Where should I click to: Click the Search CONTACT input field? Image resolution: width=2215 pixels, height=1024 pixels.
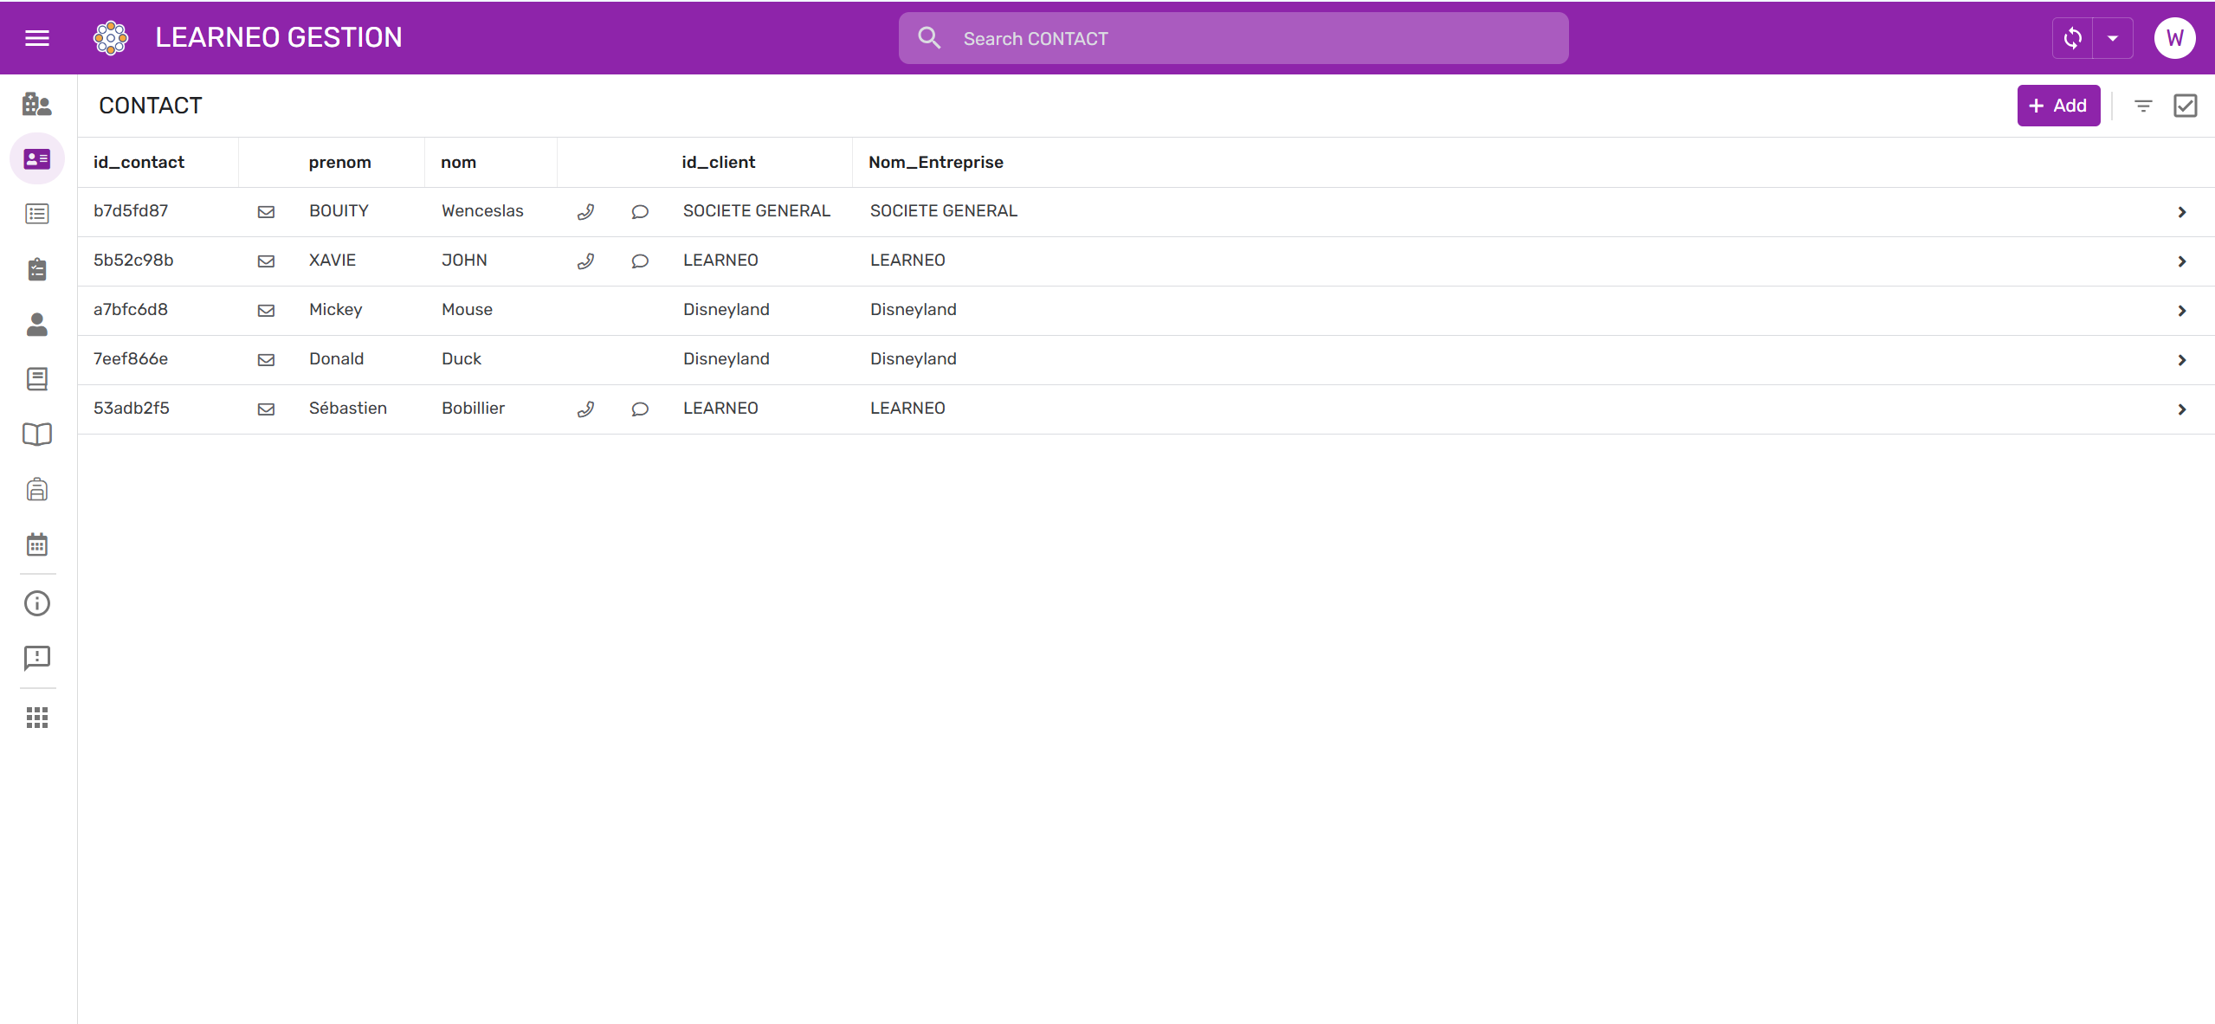pos(1233,38)
